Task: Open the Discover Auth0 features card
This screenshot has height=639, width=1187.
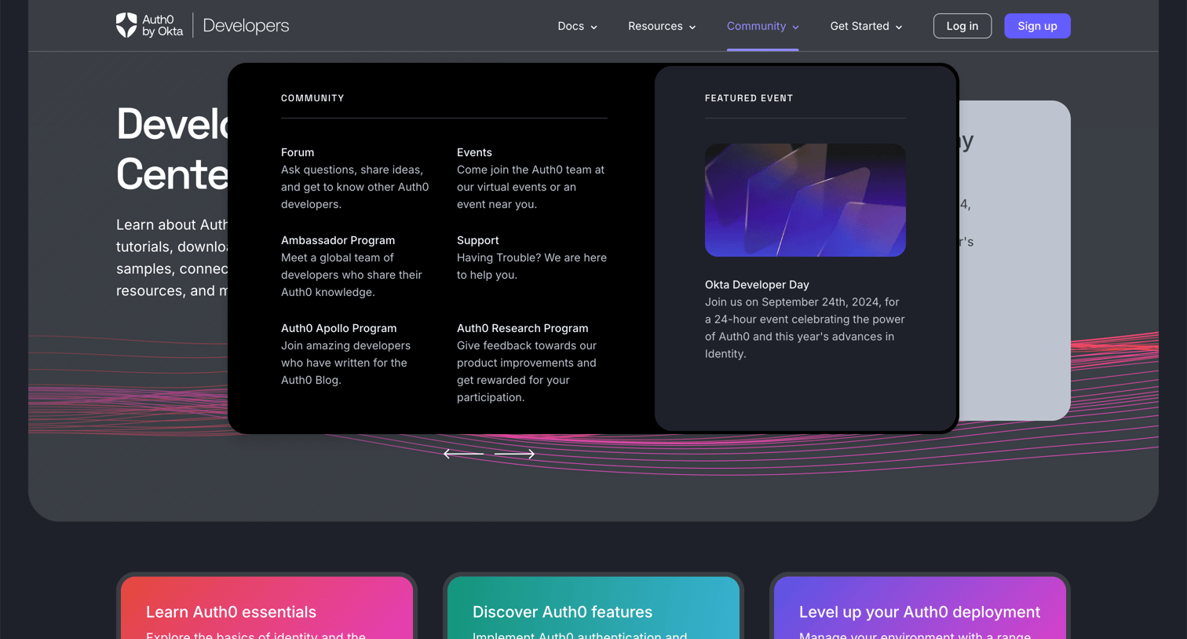Action: click(593, 608)
